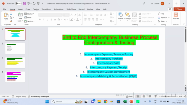Click the Copy icon in Clipboard group
This screenshot has height=105, width=187.
pyautogui.click(x=11, y=17)
